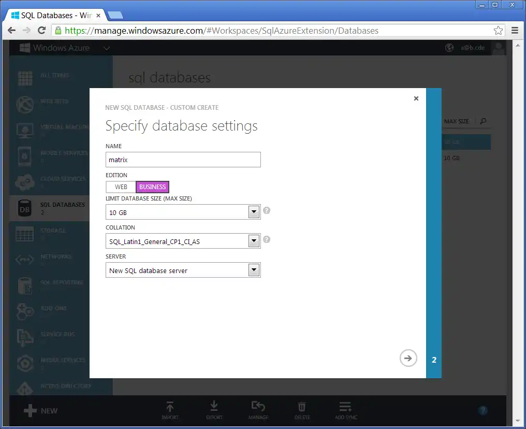Screen dimensions: 526x429
Task: Open Add-Ons in sidebar
Action: (50, 311)
